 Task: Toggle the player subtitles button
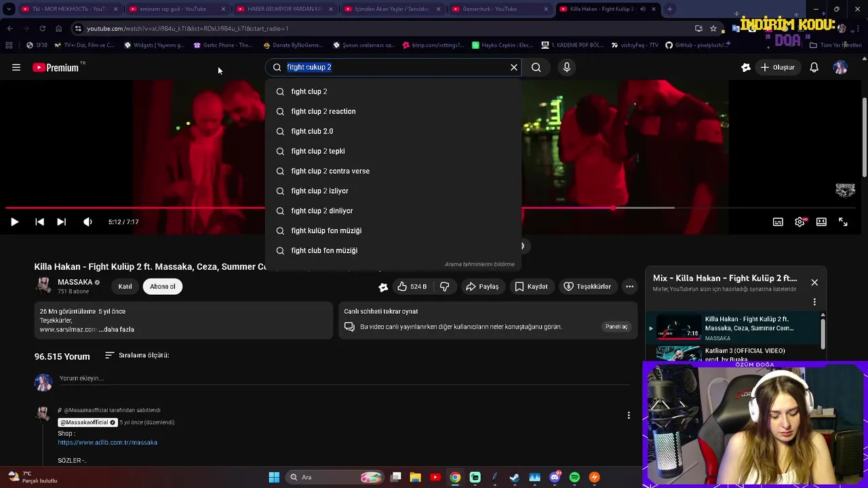[778, 222]
